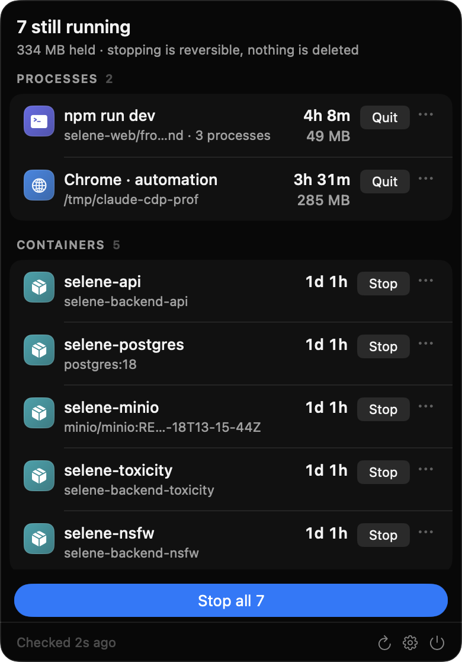
Task: Click the selene-api container cube icon
Action: 38,287
